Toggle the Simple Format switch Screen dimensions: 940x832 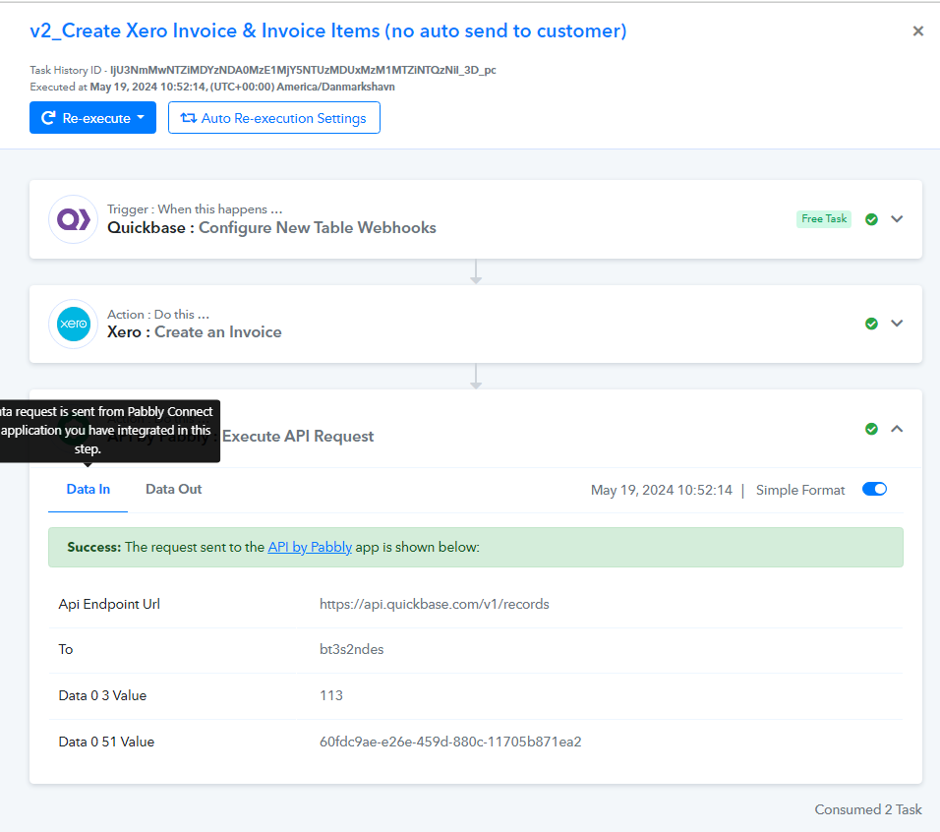(x=874, y=489)
